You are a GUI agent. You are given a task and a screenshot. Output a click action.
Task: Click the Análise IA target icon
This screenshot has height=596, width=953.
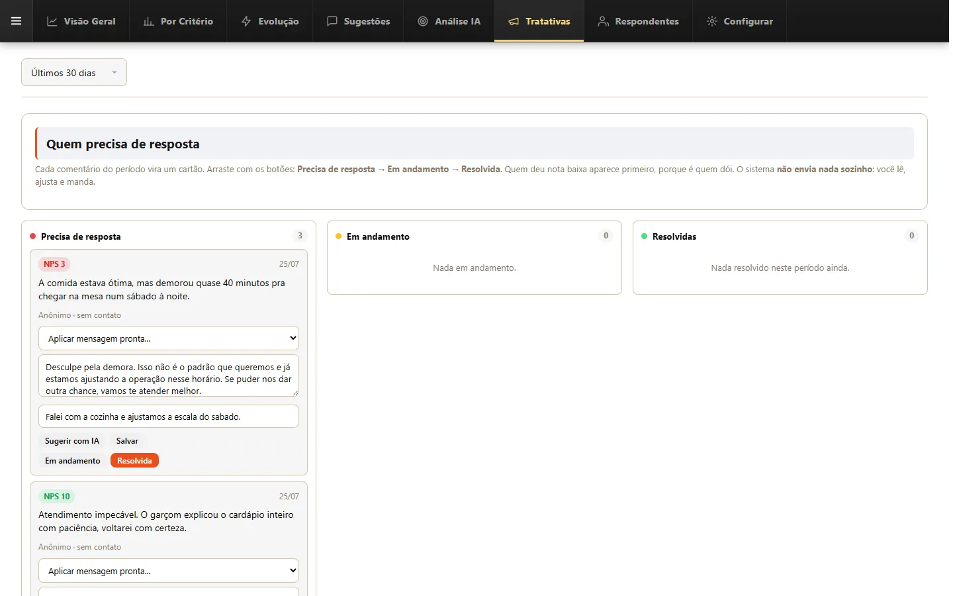coord(423,21)
